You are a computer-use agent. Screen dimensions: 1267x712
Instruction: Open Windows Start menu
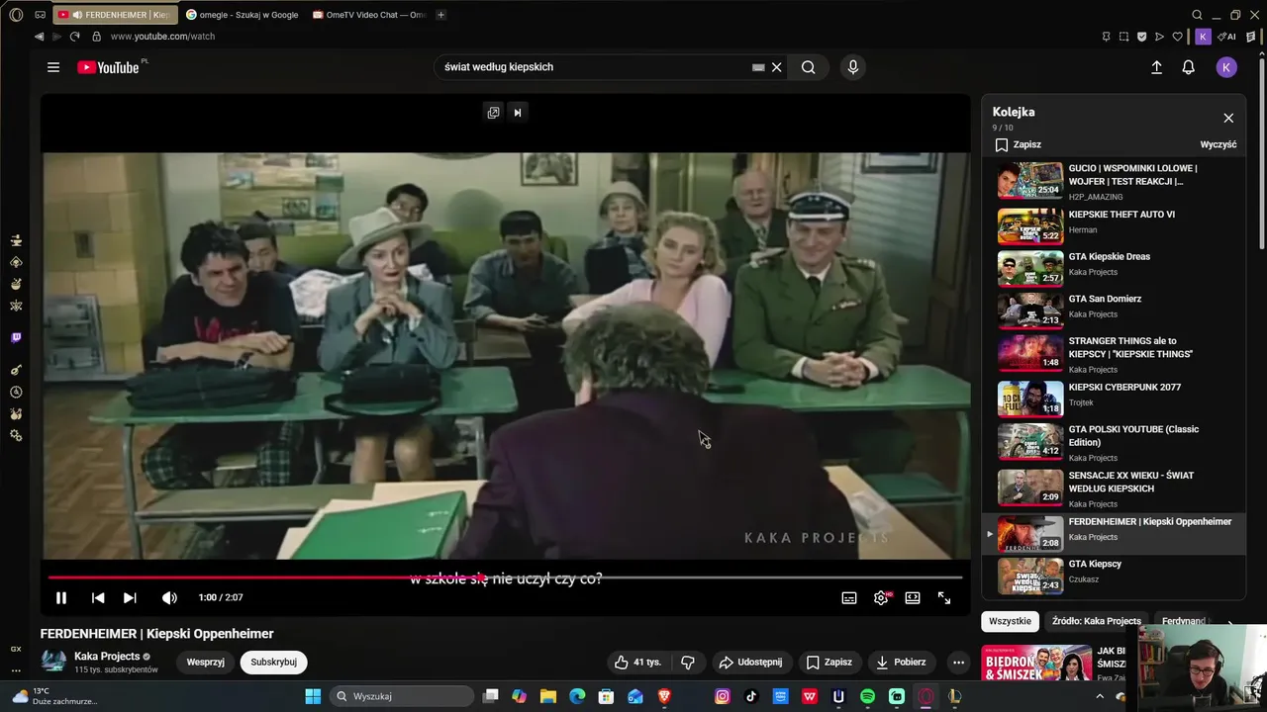tap(313, 696)
